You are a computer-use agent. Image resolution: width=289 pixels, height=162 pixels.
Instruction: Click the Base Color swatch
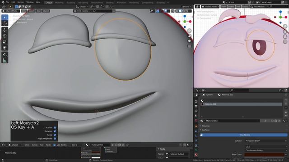(264, 154)
